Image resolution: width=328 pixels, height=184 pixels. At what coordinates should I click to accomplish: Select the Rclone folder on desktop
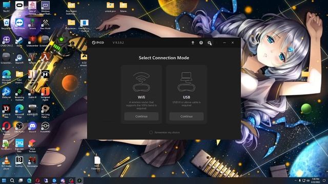click(x=123, y=7)
